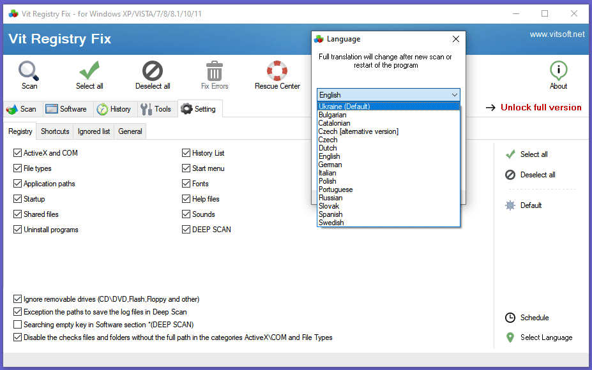Click Unlock full version link
The height and width of the screenshot is (370, 592).
point(541,108)
